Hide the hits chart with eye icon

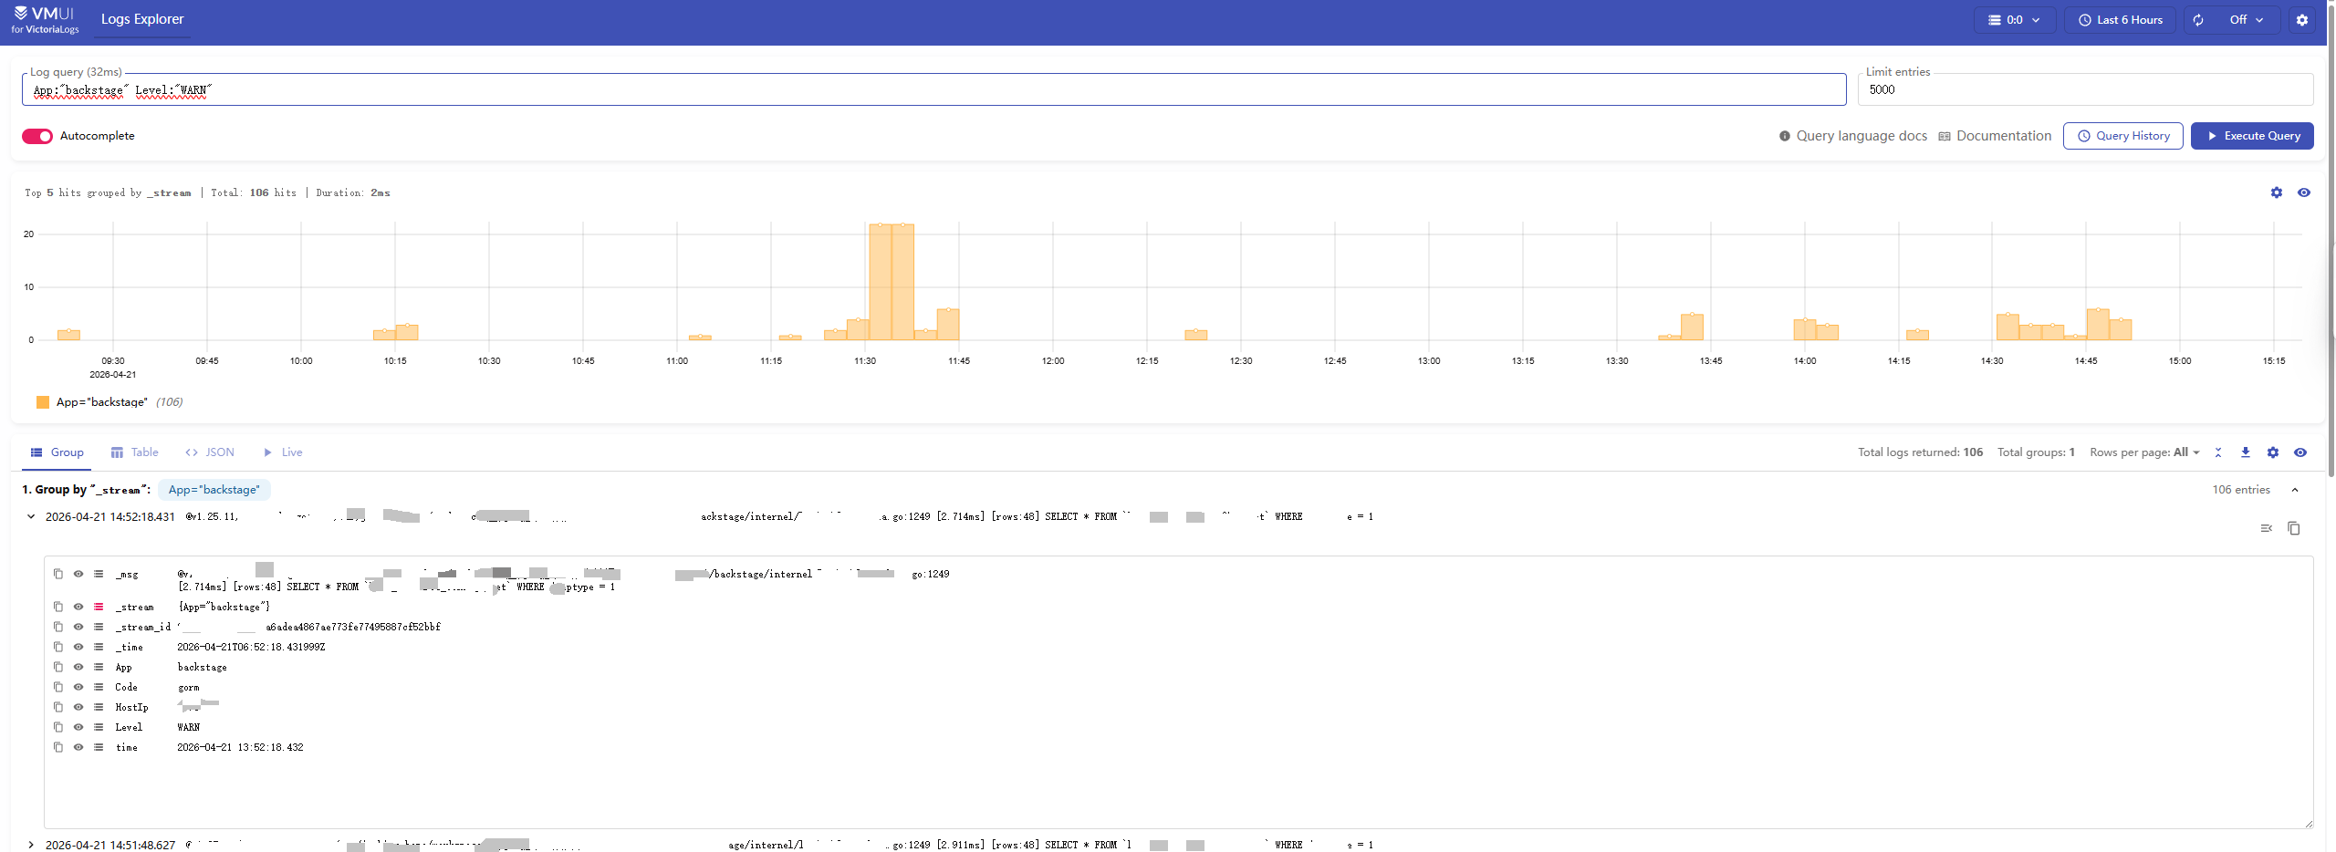(2303, 192)
